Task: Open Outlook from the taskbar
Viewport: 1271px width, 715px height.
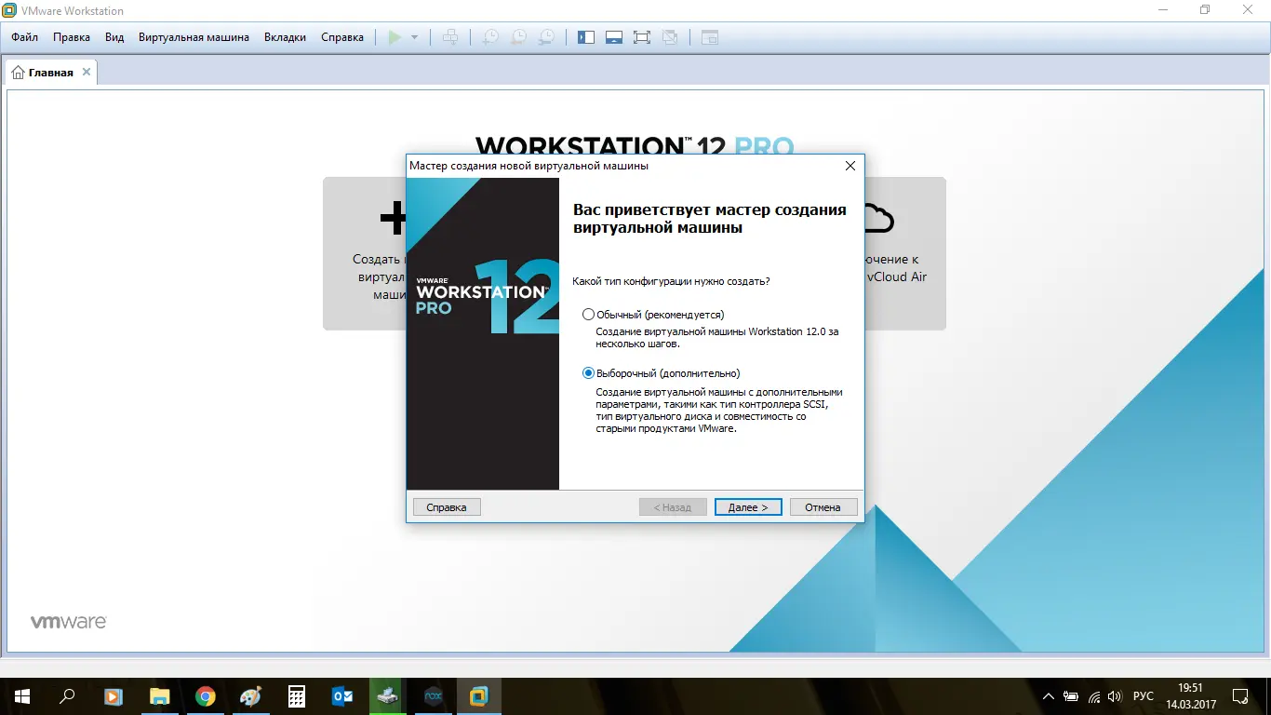Action: click(x=342, y=696)
